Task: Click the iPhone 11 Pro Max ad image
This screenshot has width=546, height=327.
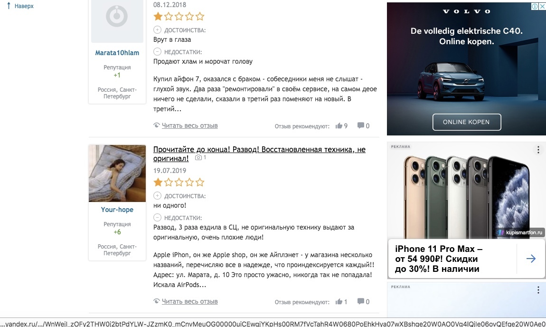Action: (466, 195)
